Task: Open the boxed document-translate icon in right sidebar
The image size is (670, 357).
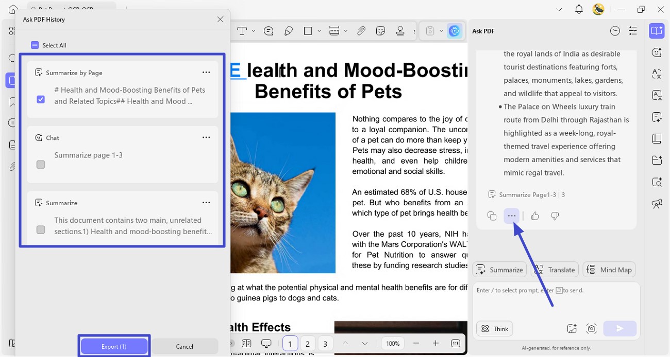Action: coord(657,95)
